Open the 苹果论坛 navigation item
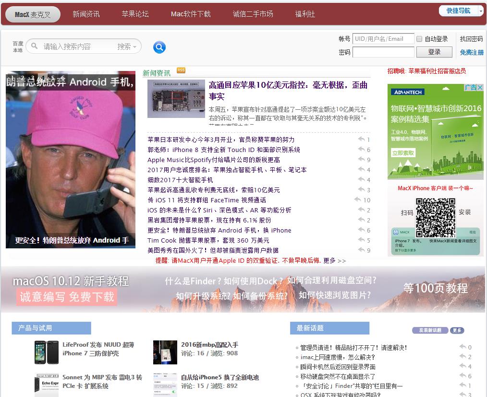The width and height of the screenshot is (487, 397). pyautogui.click(x=135, y=14)
